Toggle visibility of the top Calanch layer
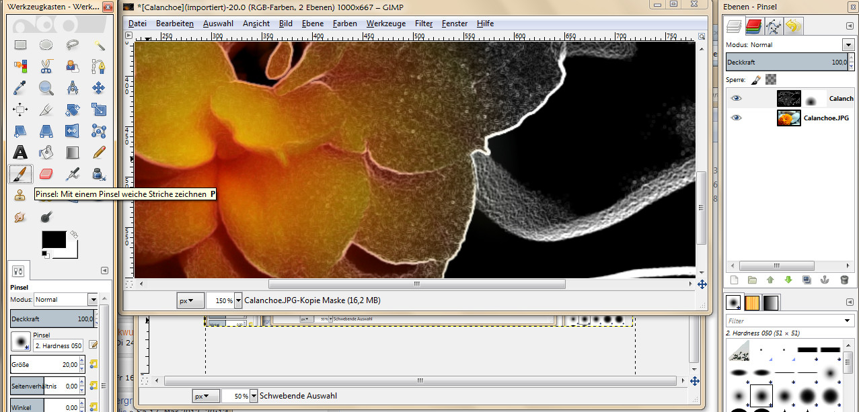859x412 pixels. (737, 98)
